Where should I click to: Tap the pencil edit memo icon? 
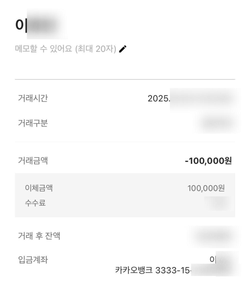pos(123,49)
